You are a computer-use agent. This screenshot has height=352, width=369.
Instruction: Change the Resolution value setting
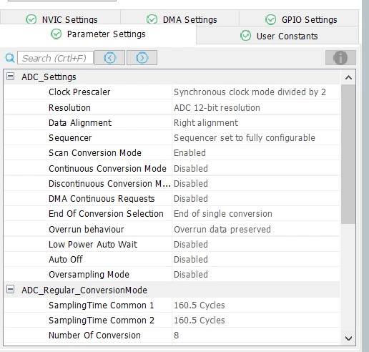point(256,107)
